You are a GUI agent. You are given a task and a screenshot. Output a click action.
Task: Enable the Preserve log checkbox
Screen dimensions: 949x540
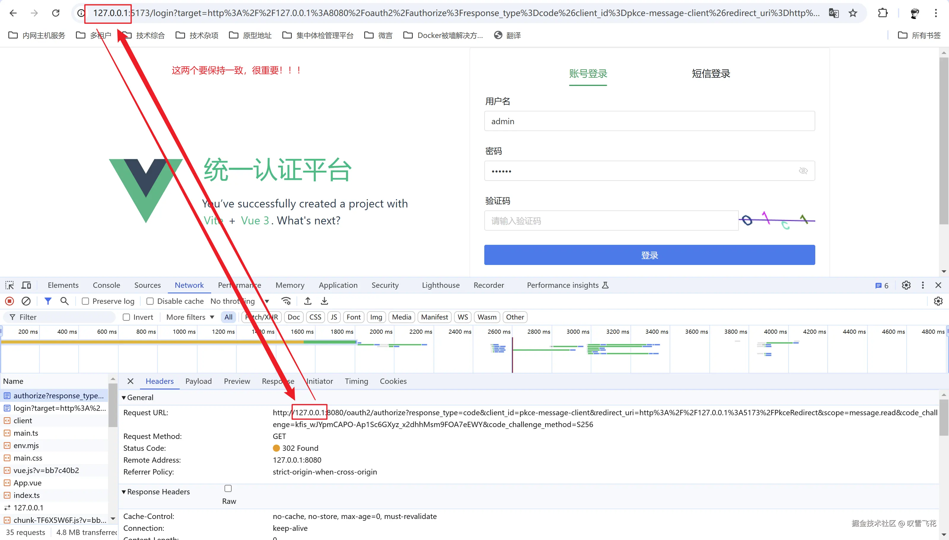click(85, 301)
